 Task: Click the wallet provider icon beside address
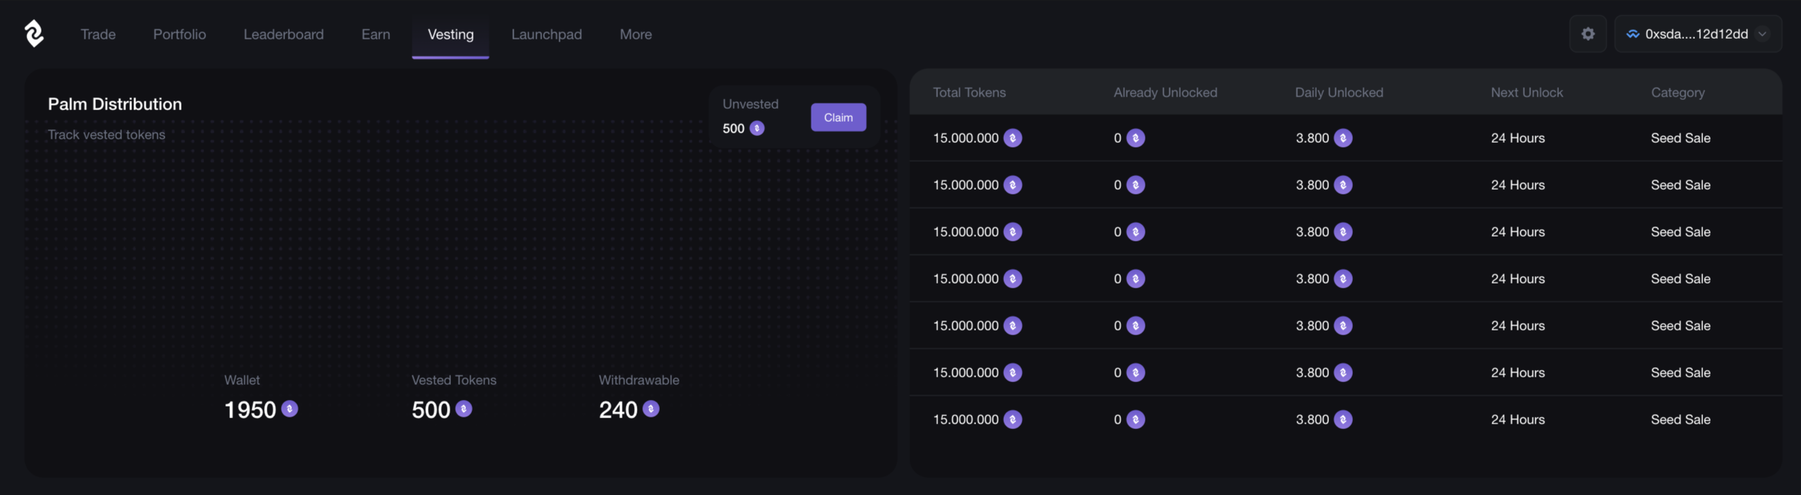point(1632,33)
